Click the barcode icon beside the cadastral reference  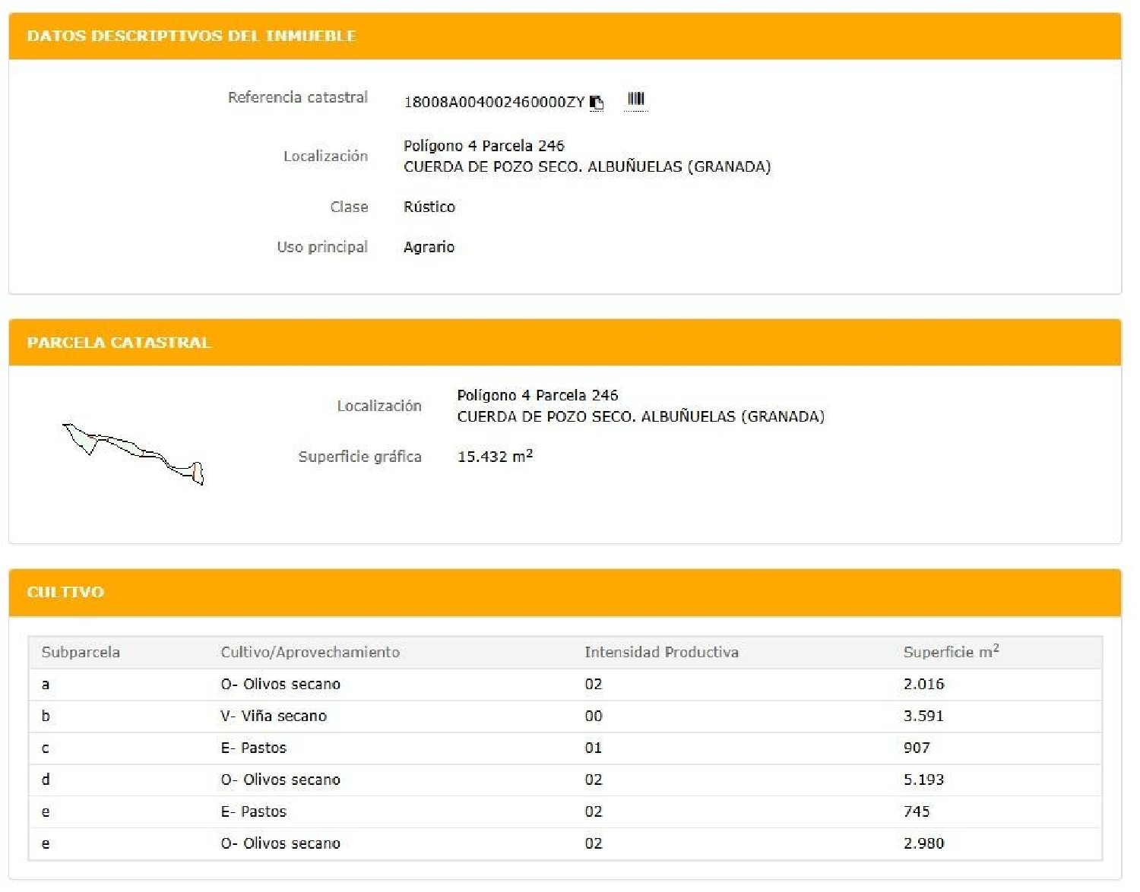click(635, 99)
